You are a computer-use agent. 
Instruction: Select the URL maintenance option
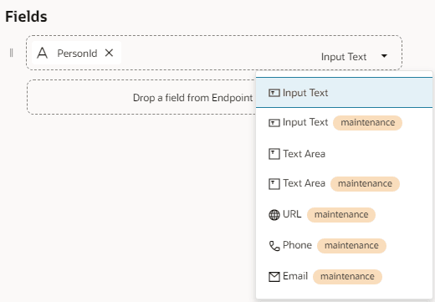tap(344, 215)
